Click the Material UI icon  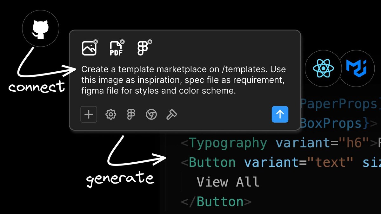(357, 68)
